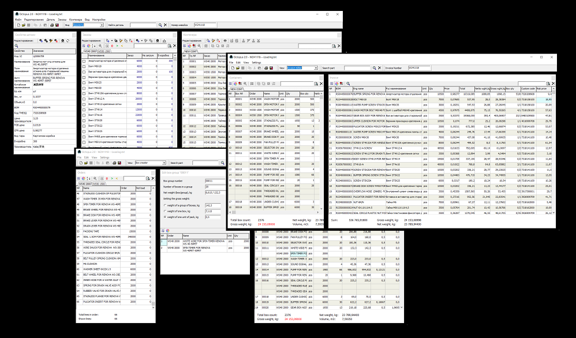Image resolution: width=576 pixels, height=338 pixels.
Task: Open the Редактирование menu
Action: pos(34,20)
